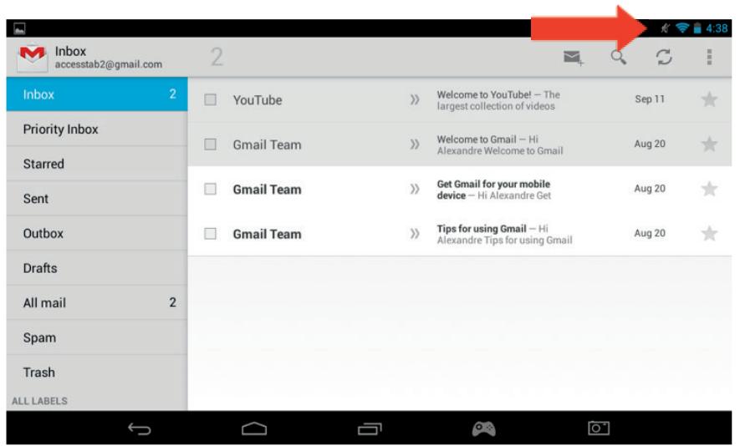Tap the screenshot camera icon in navigation bar
The height and width of the screenshot is (446, 740).
click(599, 428)
